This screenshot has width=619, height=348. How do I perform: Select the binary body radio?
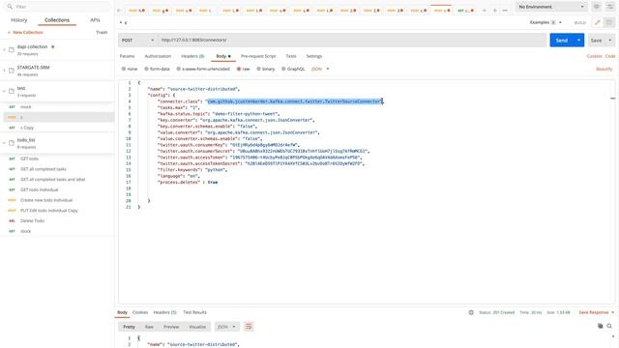258,69
